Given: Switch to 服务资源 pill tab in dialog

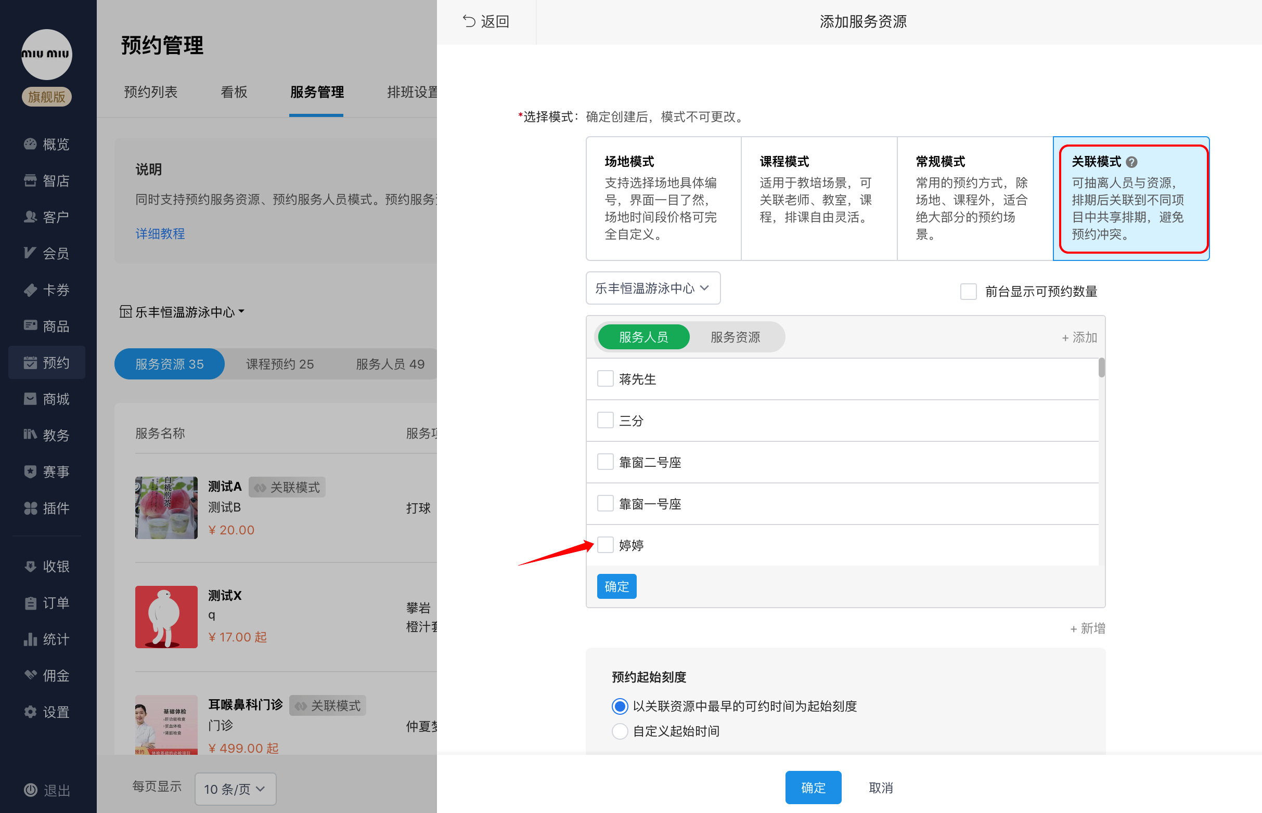Looking at the screenshot, I should click(735, 337).
